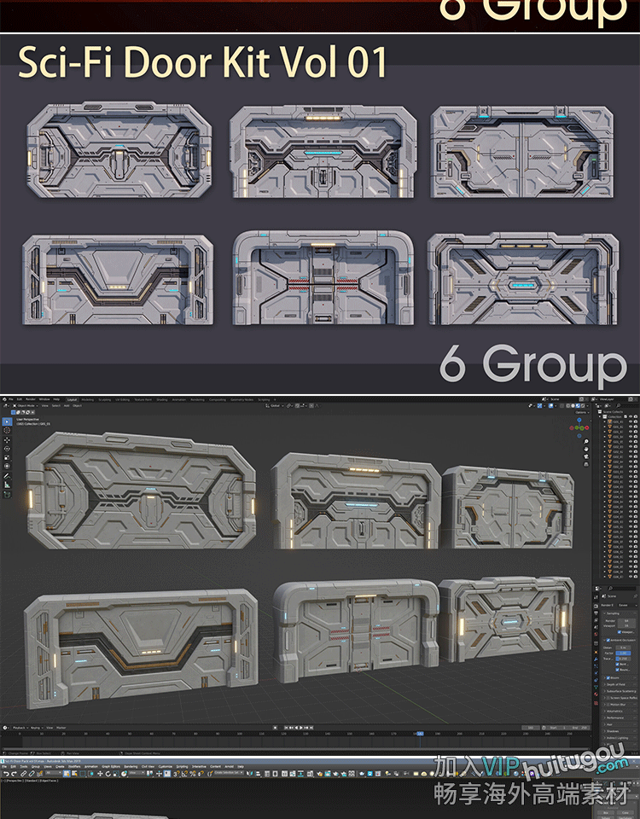
Task: Click the viewport Pan hand icon
Action: pos(586,450)
